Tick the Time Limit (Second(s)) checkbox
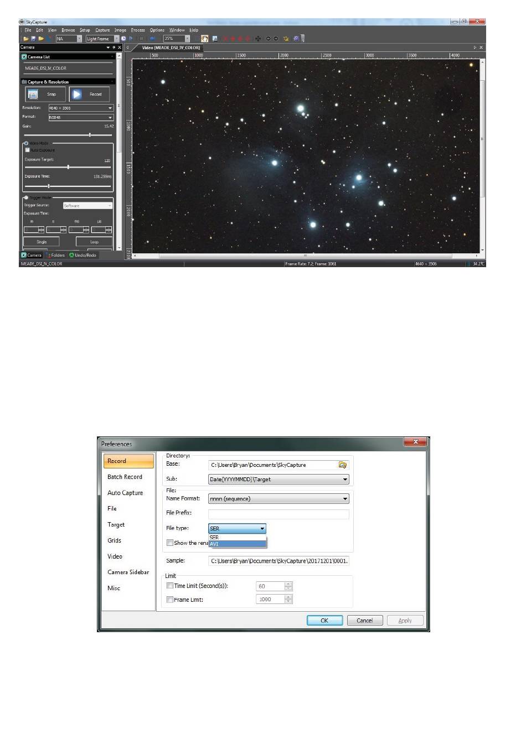Viewport: 526px width, 755px height. 170,586
